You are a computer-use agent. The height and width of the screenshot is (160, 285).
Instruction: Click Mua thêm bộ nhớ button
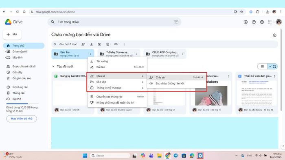22,119
